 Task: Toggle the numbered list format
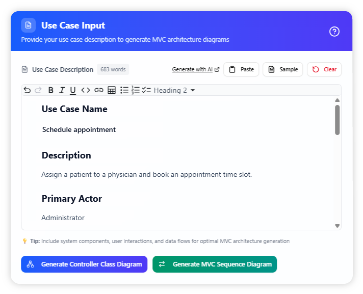(135, 90)
